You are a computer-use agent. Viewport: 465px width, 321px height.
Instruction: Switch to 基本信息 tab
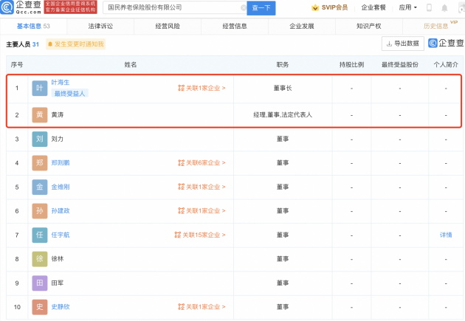(x=33, y=26)
